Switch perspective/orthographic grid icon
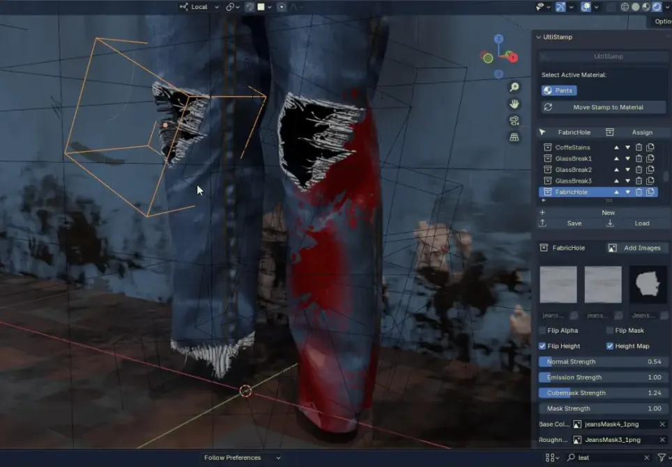The width and height of the screenshot is (672, 467). tap(514, 137)
